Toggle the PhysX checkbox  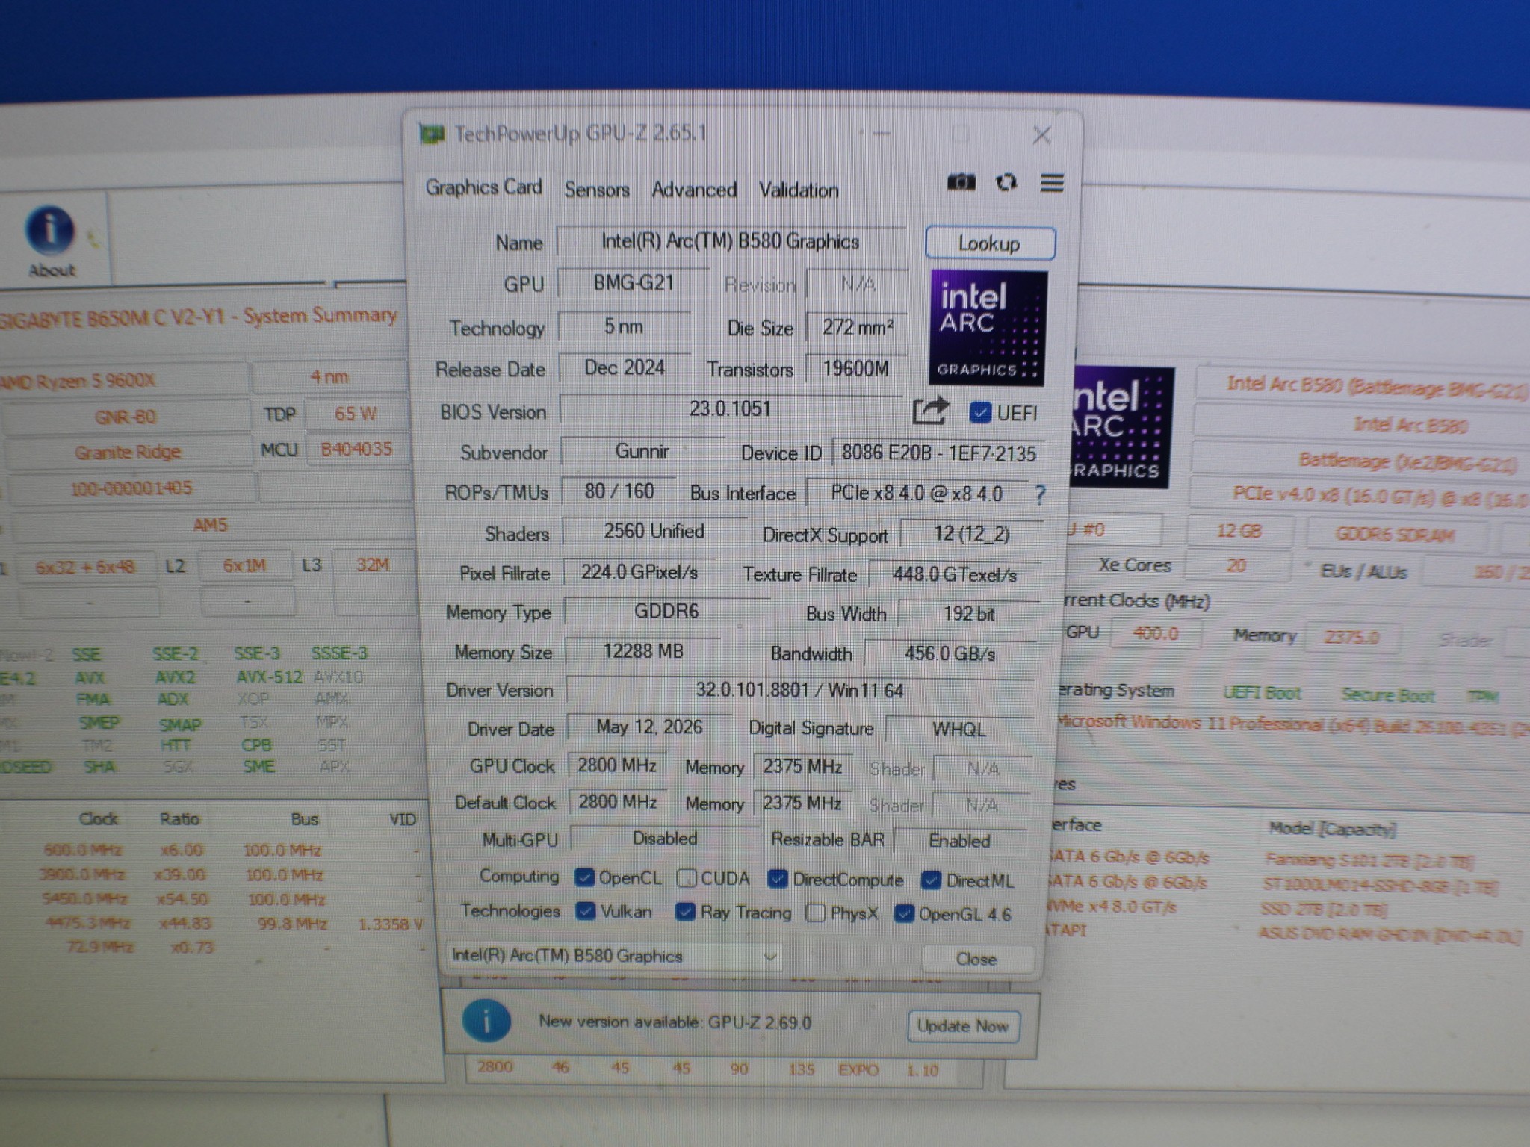coord(816,913)
